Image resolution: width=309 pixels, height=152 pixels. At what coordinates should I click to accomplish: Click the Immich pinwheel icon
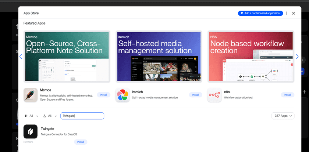point(122,95)
